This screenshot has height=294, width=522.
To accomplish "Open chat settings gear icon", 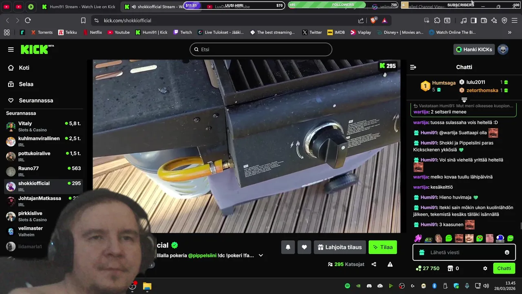I will tap(485, 268).
